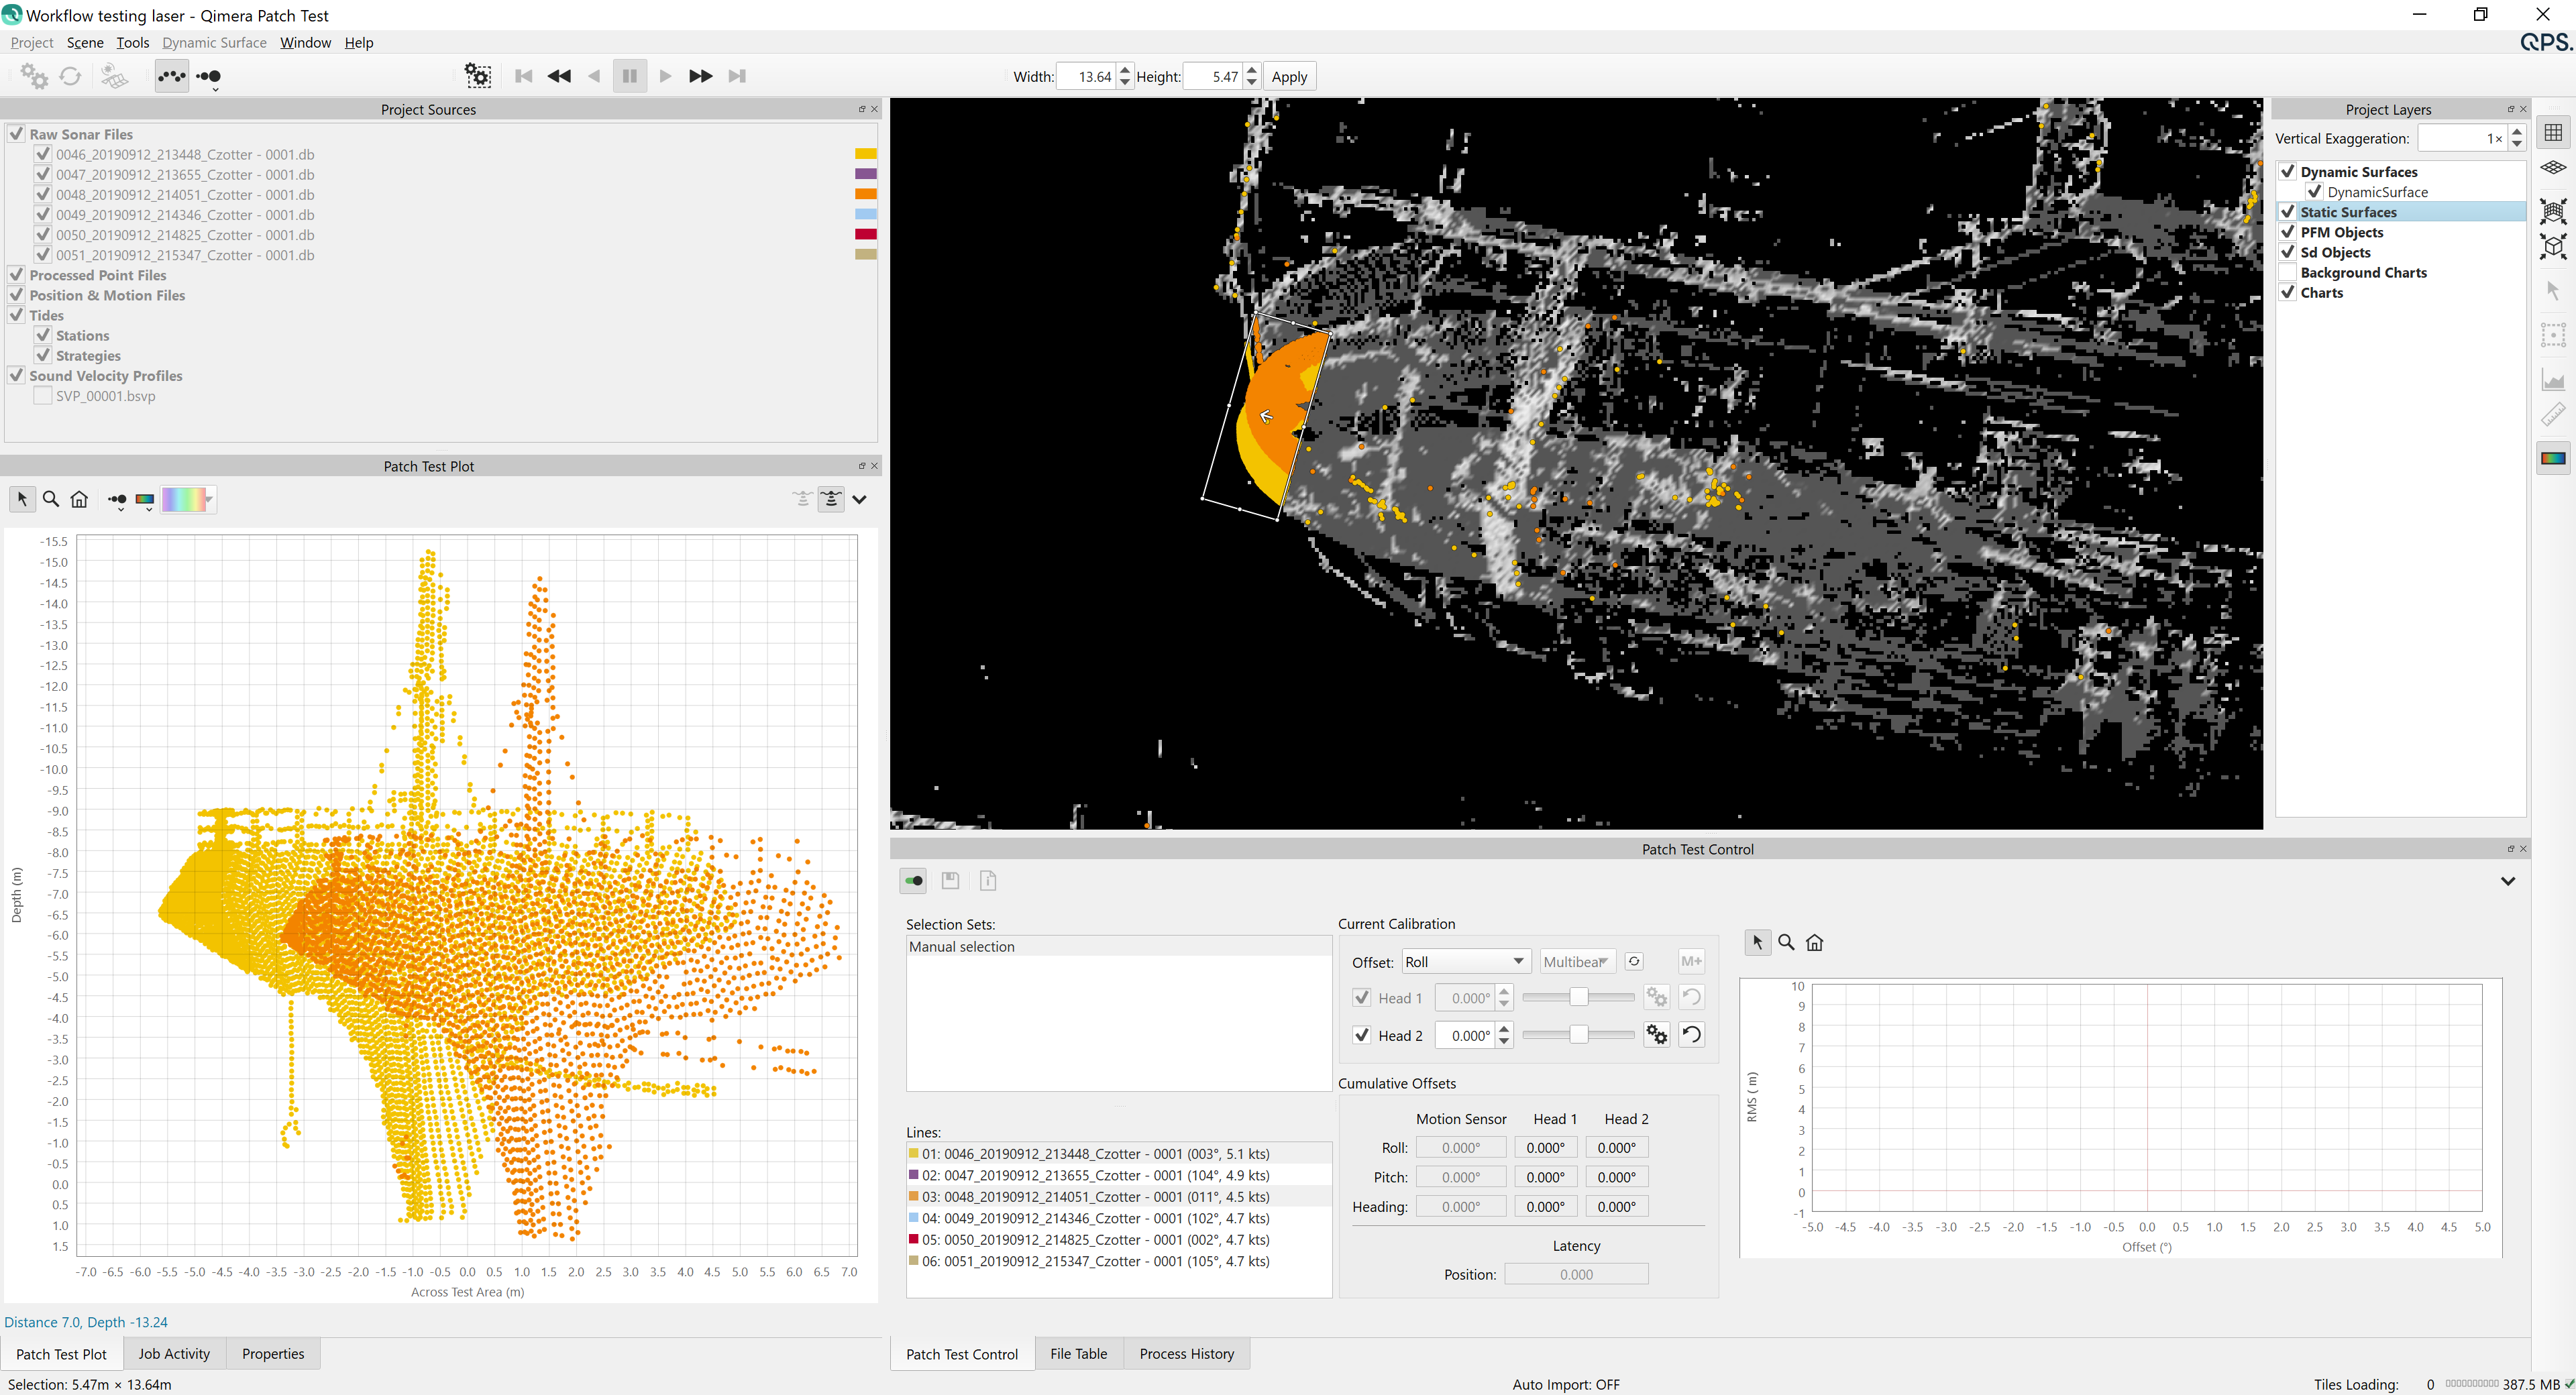Toggle the Head 2 checkbox
The image size is (2576, 1395).
[x=1361, y=1035]
